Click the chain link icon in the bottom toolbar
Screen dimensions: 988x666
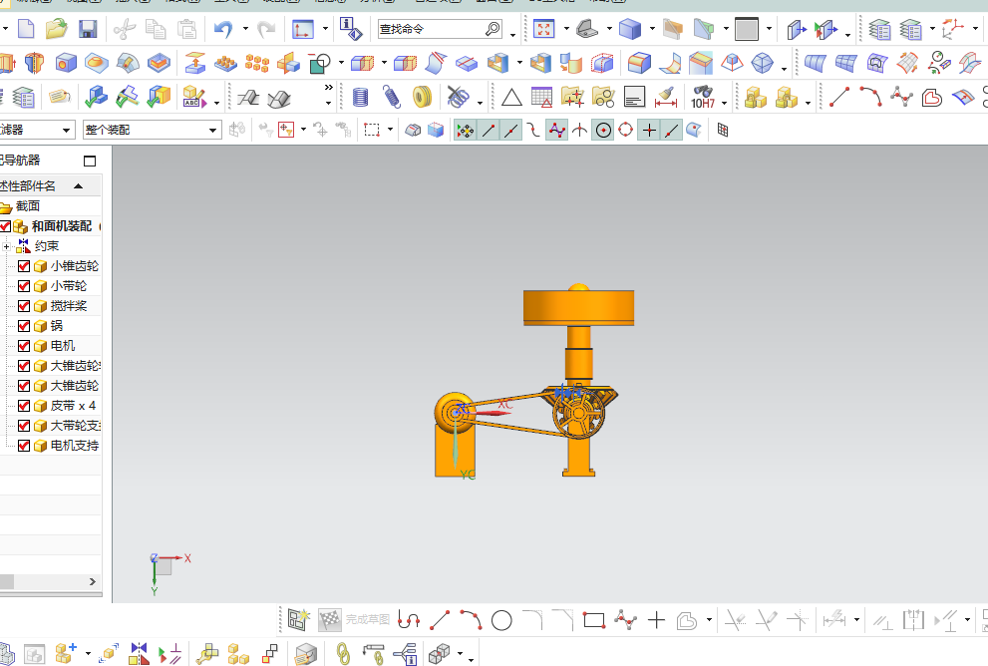pos(343,653)
